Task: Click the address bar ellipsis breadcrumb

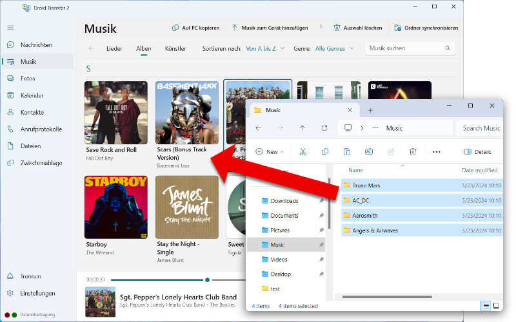Action: pos(375,128)
